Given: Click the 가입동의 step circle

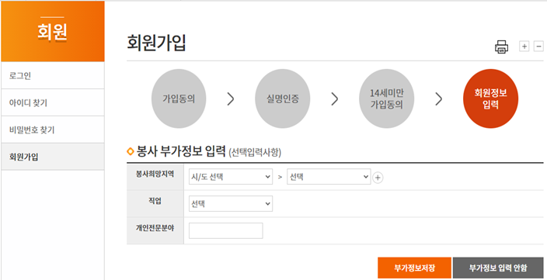Looking at the screenshot, I should [179, 99].
